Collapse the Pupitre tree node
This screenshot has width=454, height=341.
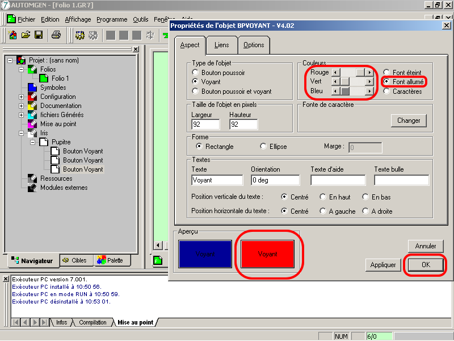[33, 142]
